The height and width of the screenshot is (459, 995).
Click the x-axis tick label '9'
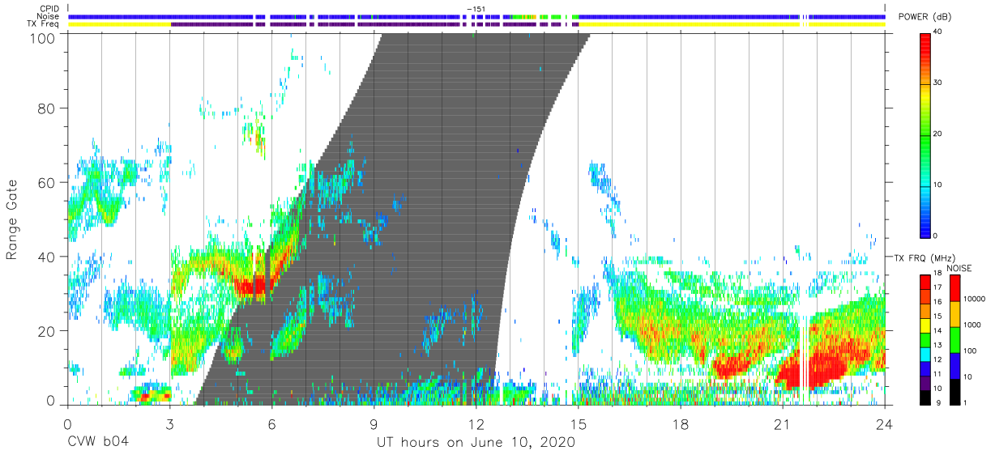point(374,423)
